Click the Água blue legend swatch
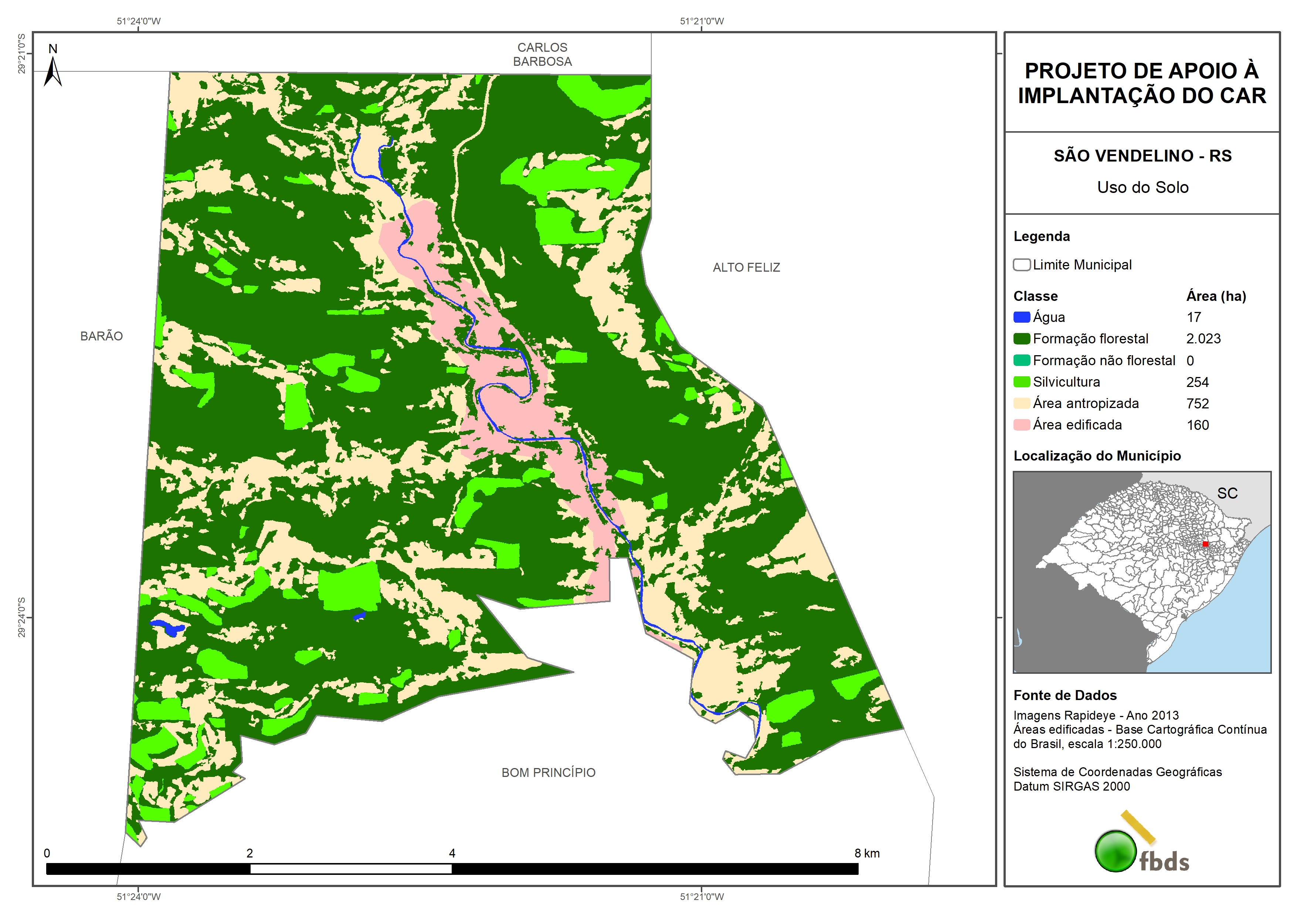 coord(1021,317)
